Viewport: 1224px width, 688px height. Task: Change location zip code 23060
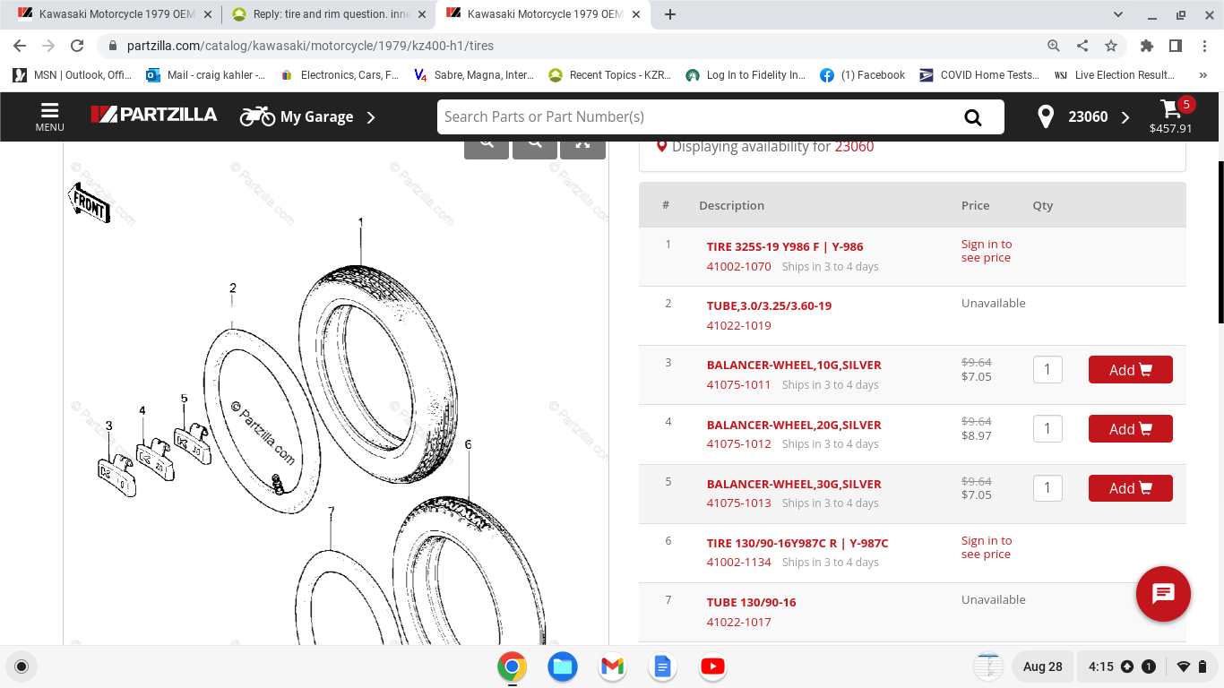tap(1087, 116)
